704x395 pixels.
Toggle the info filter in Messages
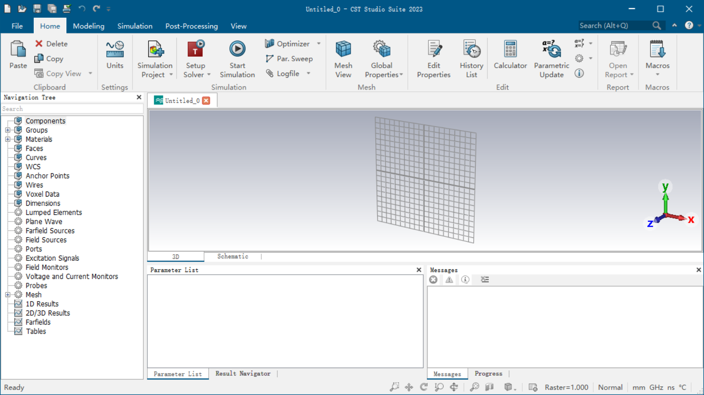465,279
